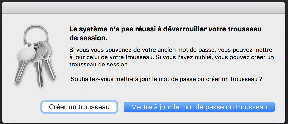Viewport: 288px width, 124px height.
Task: Choose "Créer un trousseau"
Action: point(79,107)
